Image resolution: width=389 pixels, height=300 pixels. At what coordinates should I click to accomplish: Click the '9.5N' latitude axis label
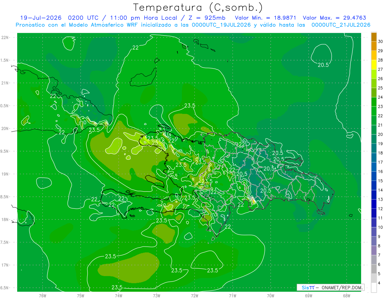pyautogui.click(x=5, y=151)
